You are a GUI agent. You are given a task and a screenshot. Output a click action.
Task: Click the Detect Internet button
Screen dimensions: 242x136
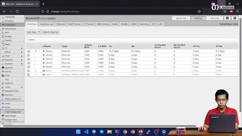(x=50, y=32)
